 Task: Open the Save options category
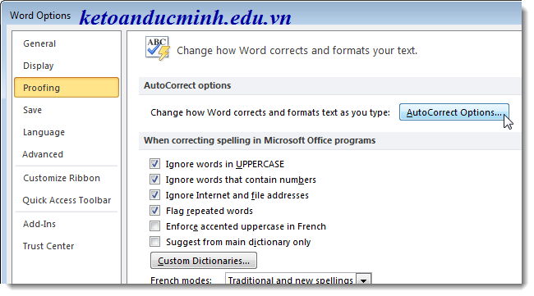(x=32, y=110)
